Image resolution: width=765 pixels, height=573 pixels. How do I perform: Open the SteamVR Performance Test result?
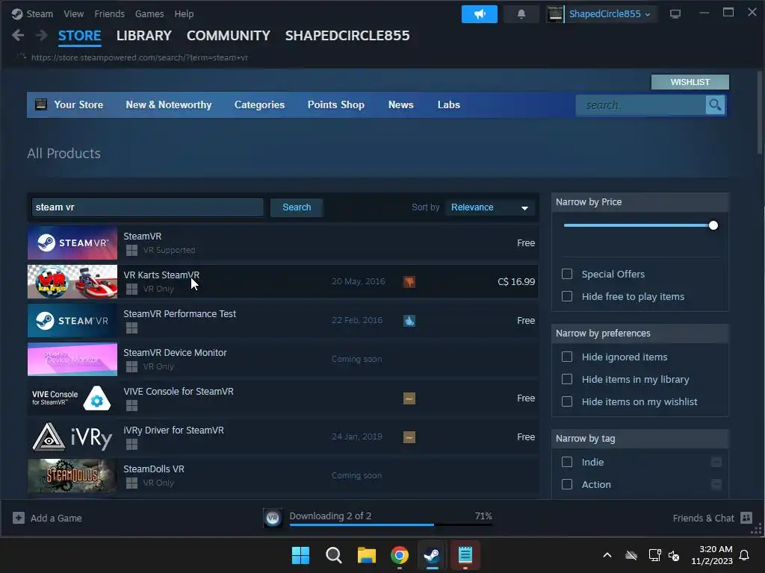click(x=283, y=321)
